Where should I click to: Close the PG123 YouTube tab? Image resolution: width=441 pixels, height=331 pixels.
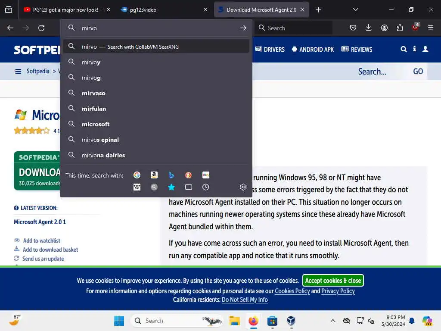(x=109, y=9)
